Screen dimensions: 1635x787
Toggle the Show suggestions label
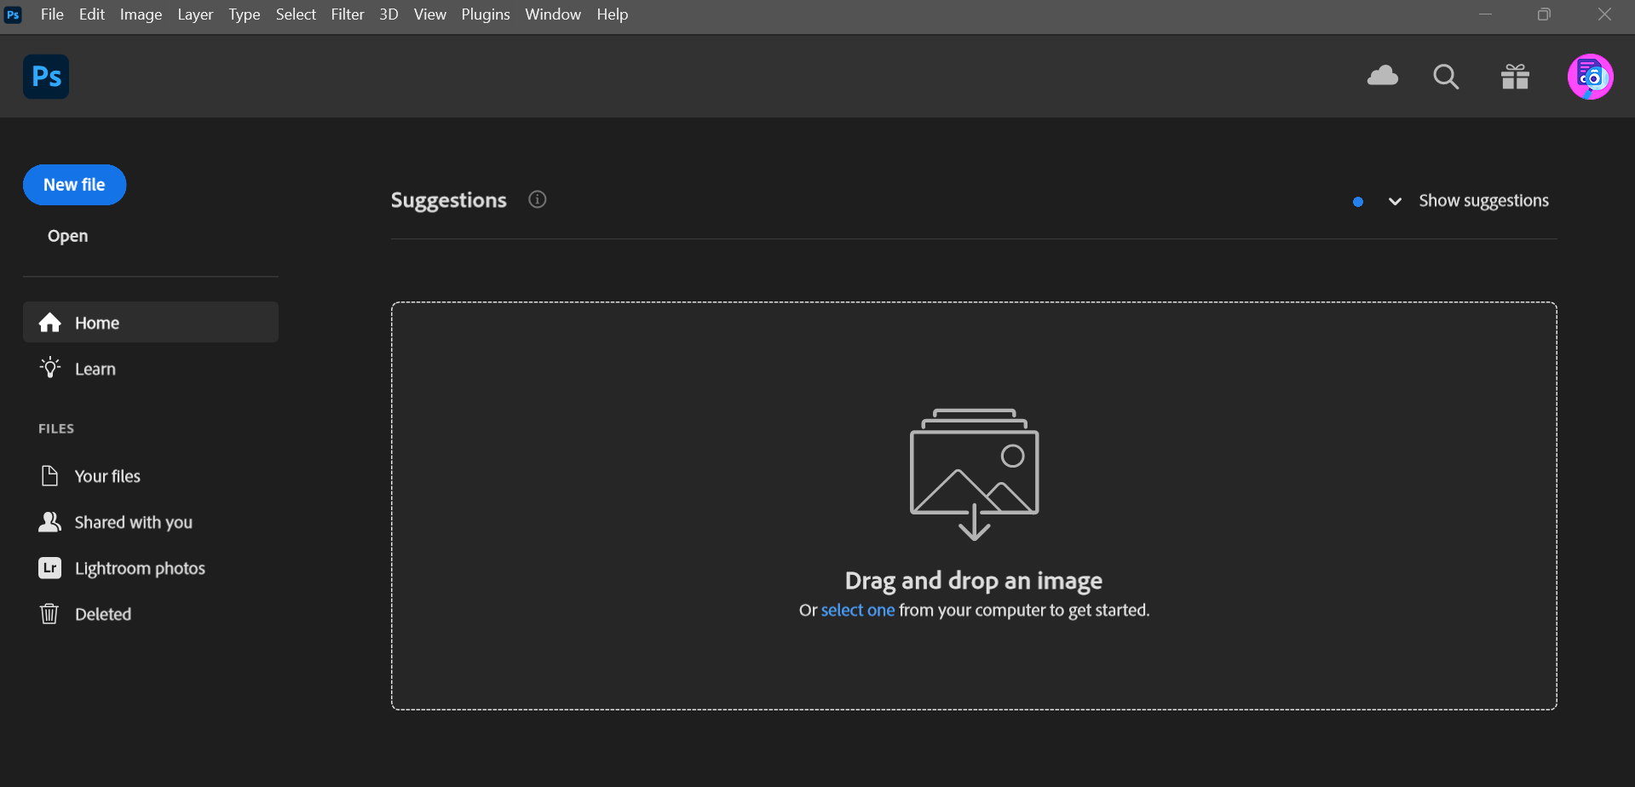(x=1483, y=201)
